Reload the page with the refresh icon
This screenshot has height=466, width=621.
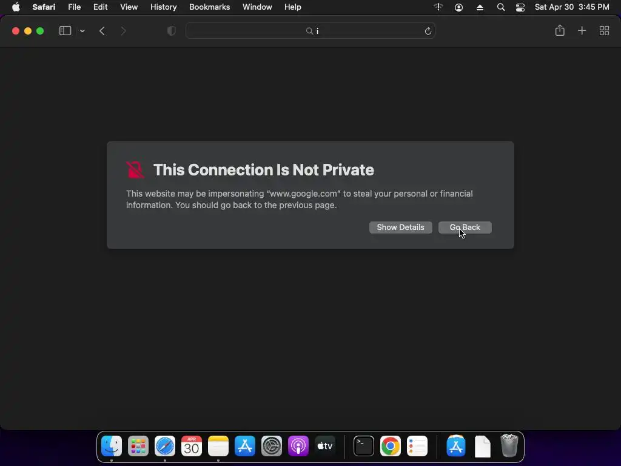click(x=428, y=31)
